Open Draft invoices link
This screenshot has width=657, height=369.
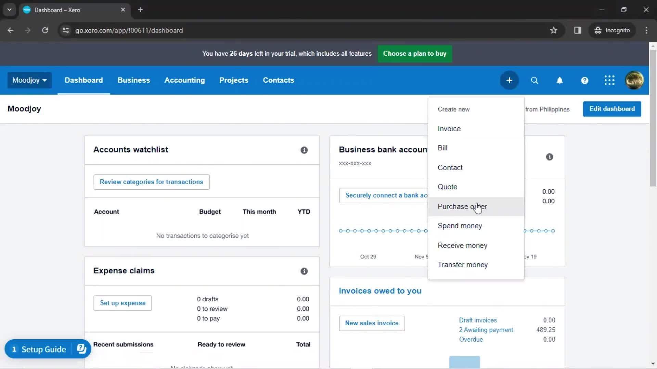click(x=478, y=320)
